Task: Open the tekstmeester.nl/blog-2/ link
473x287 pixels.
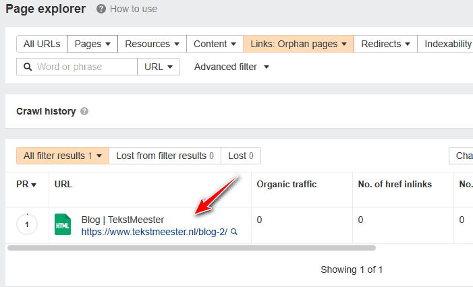Action: tap(154, 232)
